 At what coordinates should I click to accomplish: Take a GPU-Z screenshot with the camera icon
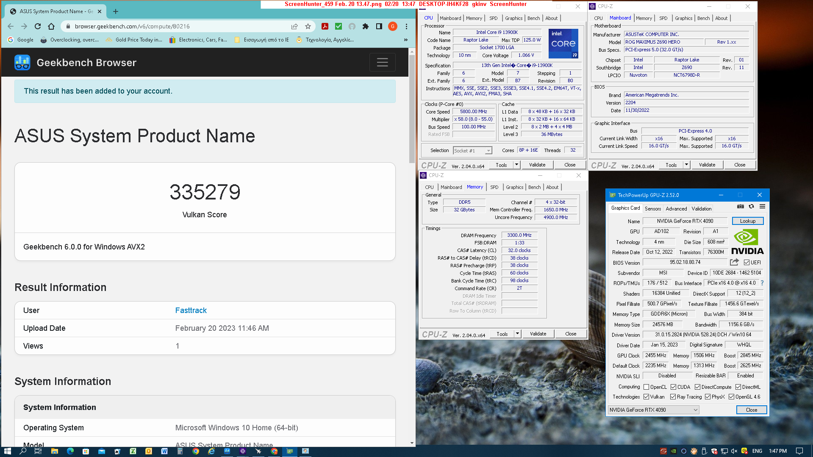click(740, 207)
